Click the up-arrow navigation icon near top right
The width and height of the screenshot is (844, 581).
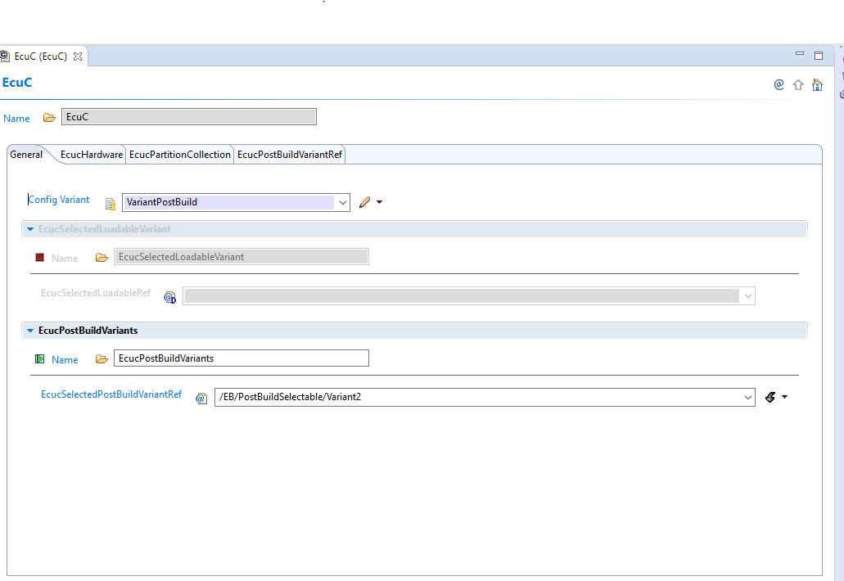click(x=798, y=84)
